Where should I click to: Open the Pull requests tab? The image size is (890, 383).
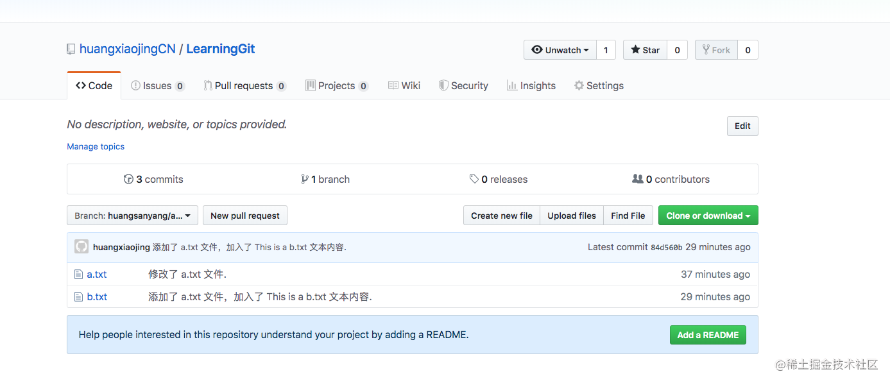point(244,85)
